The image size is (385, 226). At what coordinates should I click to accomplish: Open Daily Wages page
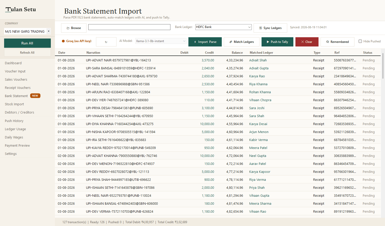(14, 137)
